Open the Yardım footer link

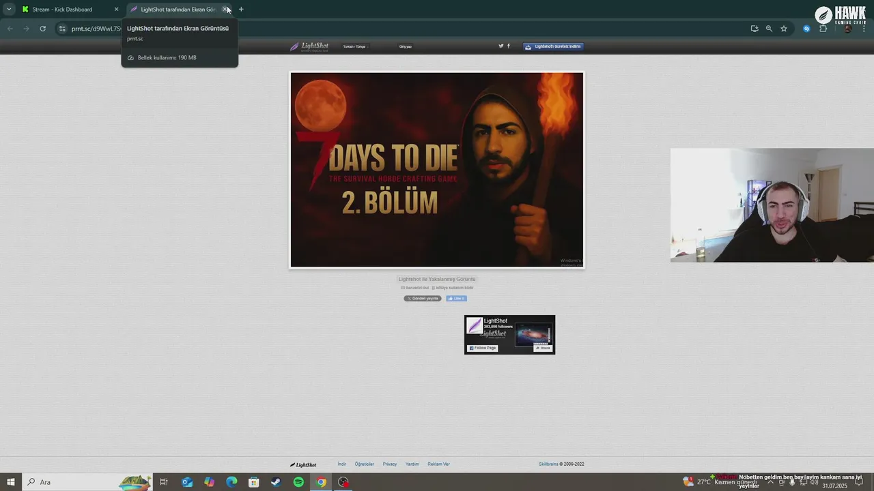coord(412,464)
